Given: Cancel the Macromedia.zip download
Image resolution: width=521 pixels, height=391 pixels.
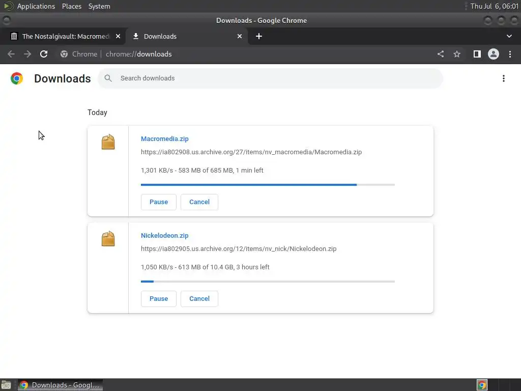Looking at the screenshot, I should pyautogui.click(x=199, y=202).
